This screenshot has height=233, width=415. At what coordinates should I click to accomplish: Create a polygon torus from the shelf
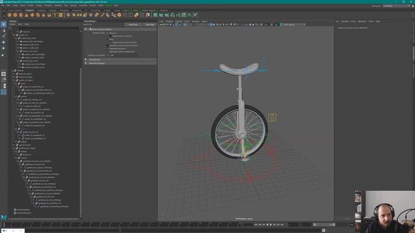point(32,15)
